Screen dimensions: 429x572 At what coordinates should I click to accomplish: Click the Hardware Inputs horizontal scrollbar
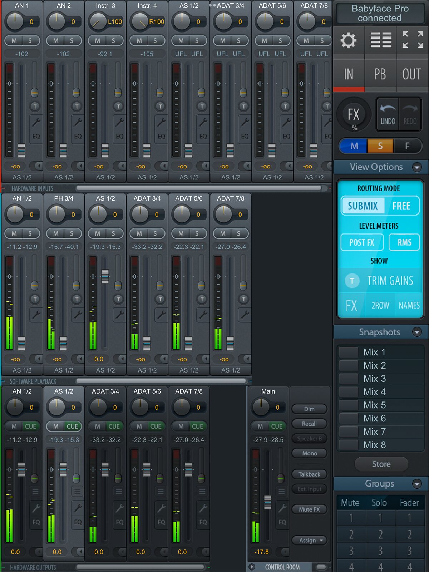199,188
